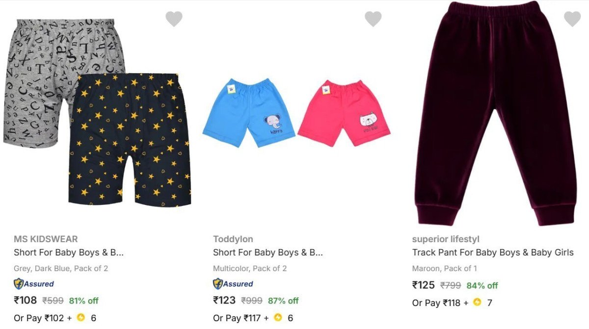
Task: Click the Assured badge on MS KIDSWEAR product
Action: pyautogui.click(x=33, y=284)
